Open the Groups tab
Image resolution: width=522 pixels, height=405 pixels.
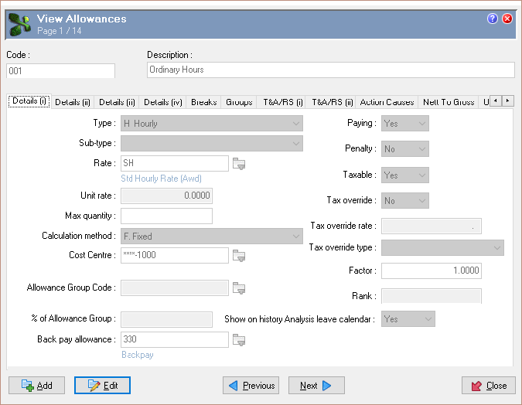click(239, 102)
